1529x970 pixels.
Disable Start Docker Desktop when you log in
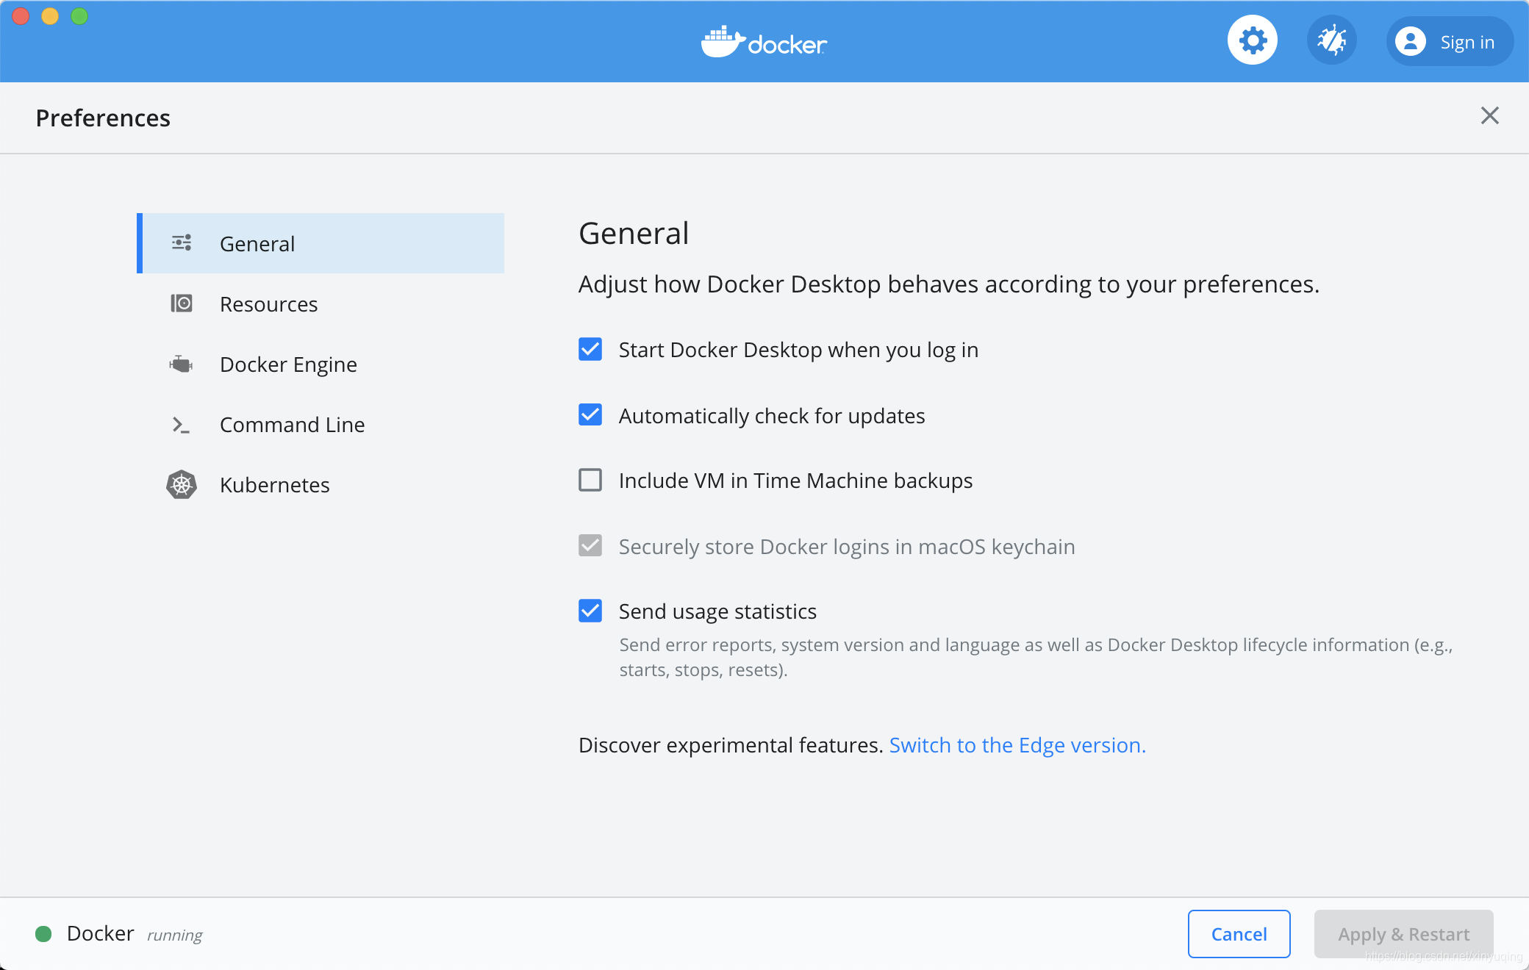[590, 349]
